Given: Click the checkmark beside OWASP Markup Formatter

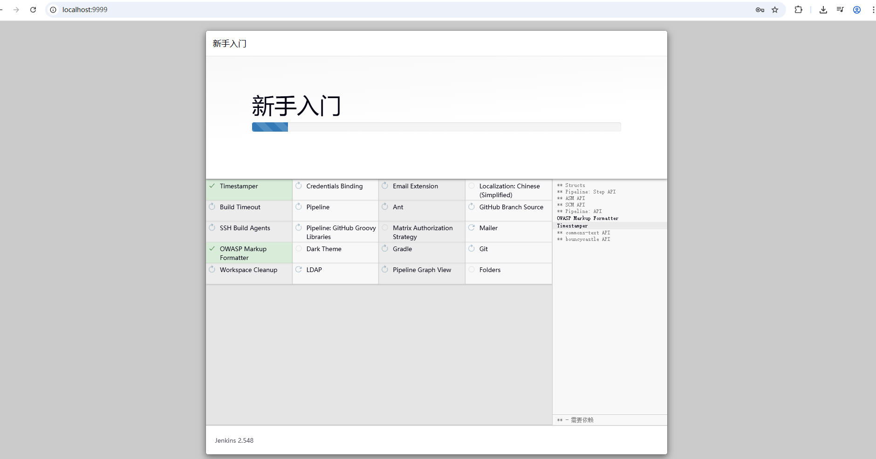Looking at the screenshot, I should click(212, 249).
